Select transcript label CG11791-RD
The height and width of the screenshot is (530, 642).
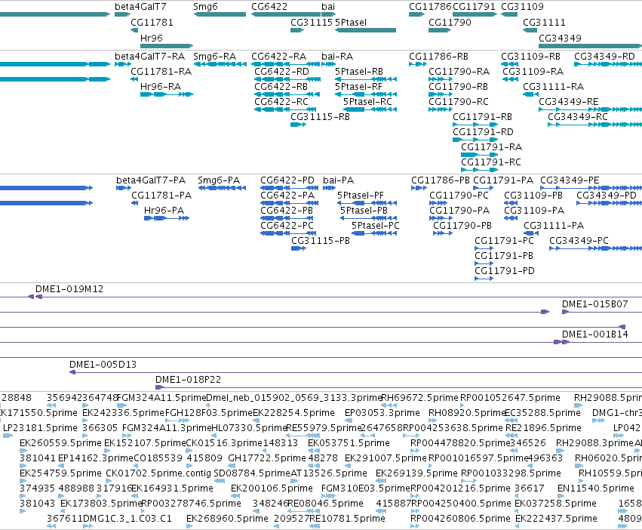pyautogui.click(x=483, y=132)
